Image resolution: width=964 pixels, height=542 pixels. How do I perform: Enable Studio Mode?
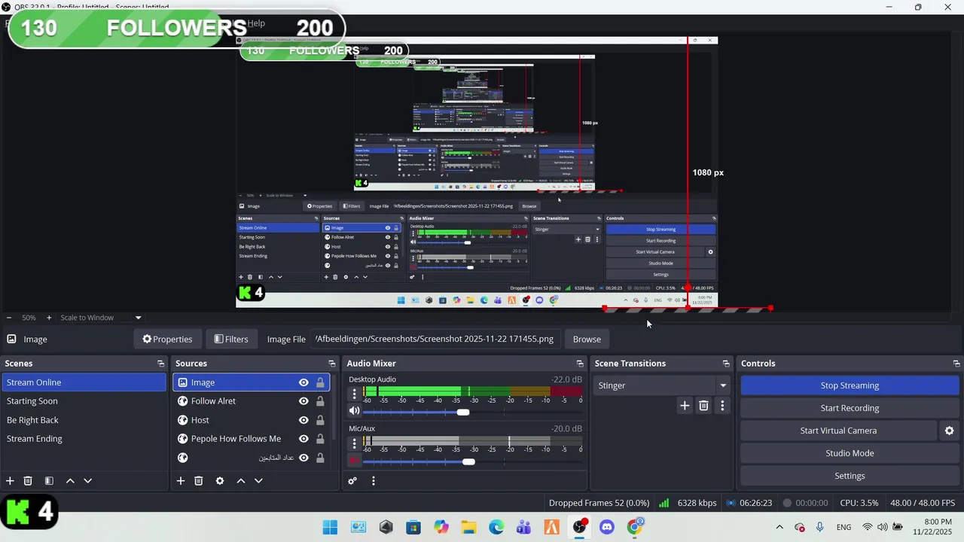click(850, 453)
